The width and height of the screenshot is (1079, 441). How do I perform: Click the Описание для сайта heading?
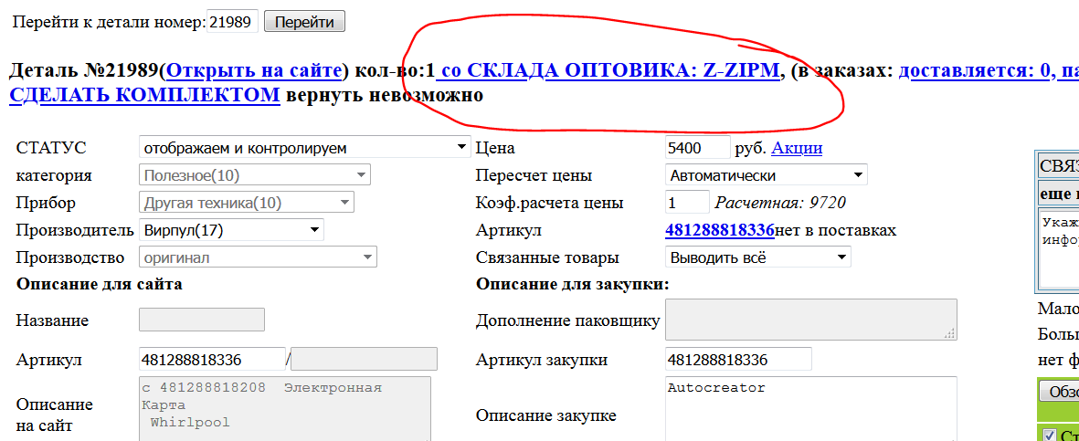pos(99,285)
